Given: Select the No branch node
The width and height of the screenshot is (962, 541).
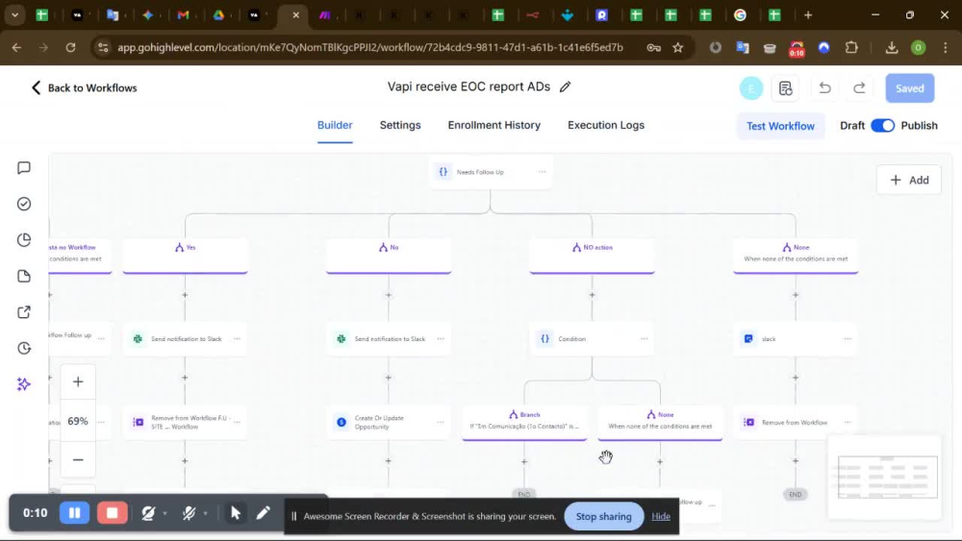Looking at the screenshot, I should pyautogui.click(x=389, y=257).
